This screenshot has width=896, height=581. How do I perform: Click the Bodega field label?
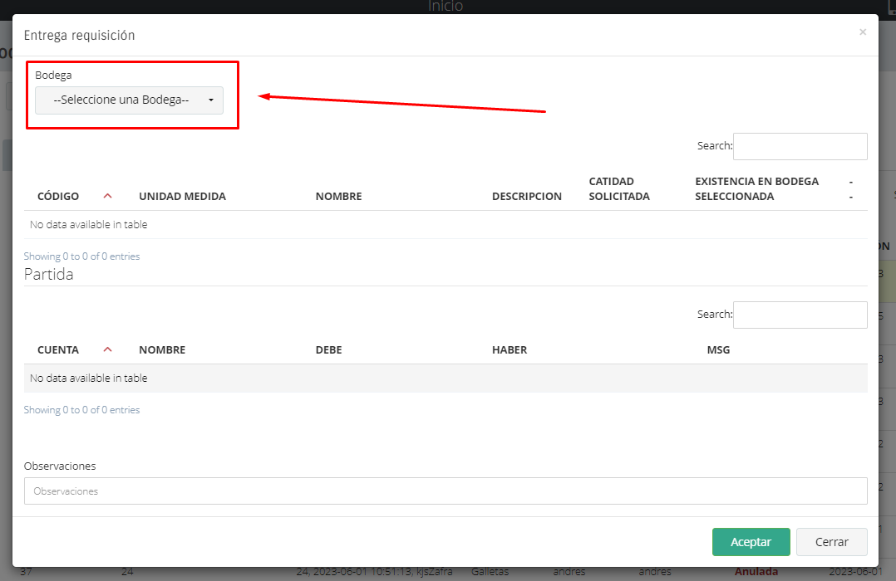[x=53, y=76]
